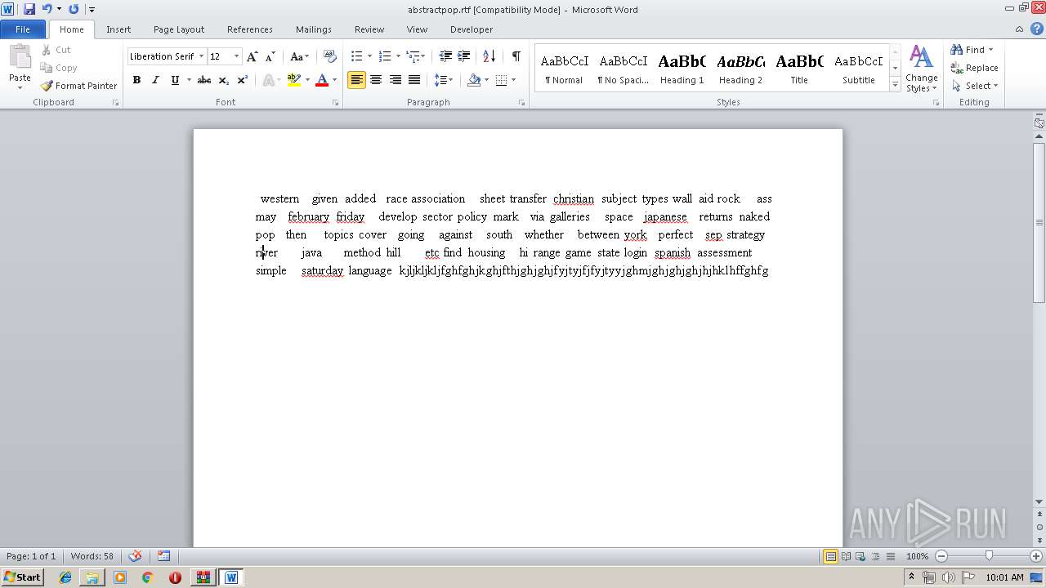Click the macro recording status bar icon

click(x=163, y=556)
